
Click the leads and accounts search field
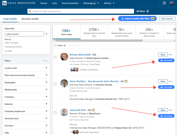click(81, 11)
